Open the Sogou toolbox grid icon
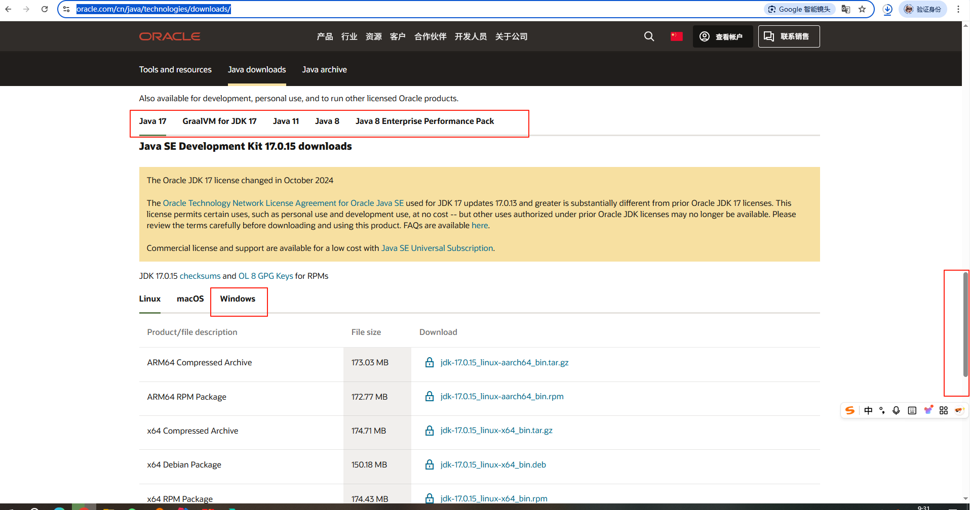Screen dimensions: 970x510 coord(943,410)
